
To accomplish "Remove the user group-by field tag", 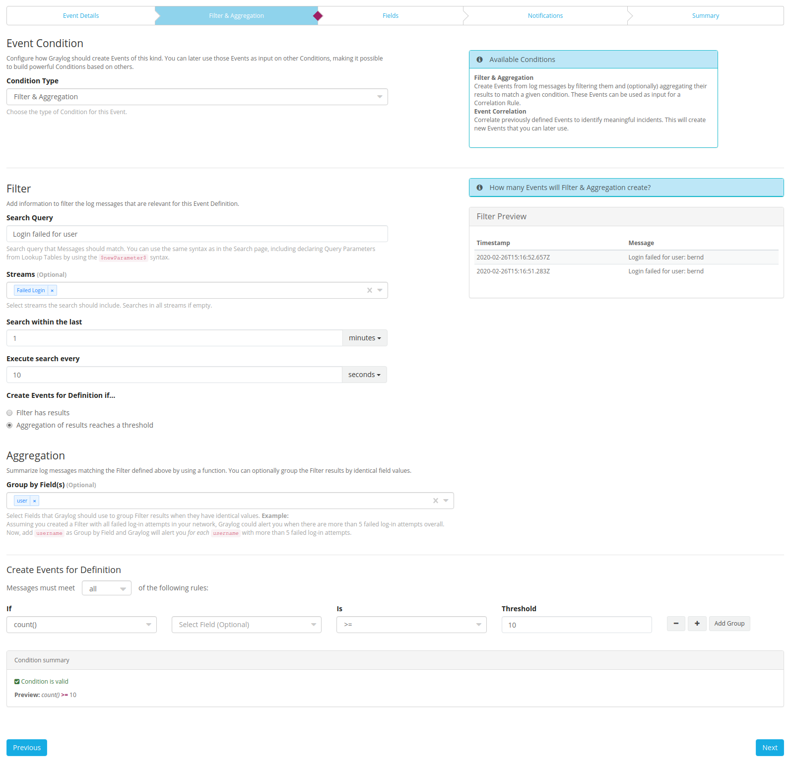I will pos(34,501).
